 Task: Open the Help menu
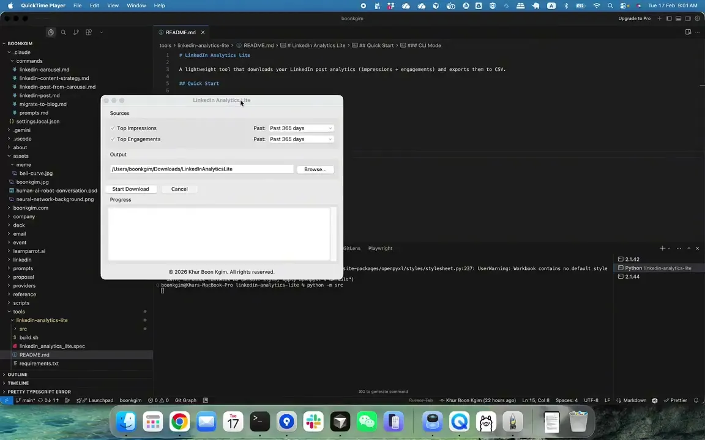click(x=160, y=5)
